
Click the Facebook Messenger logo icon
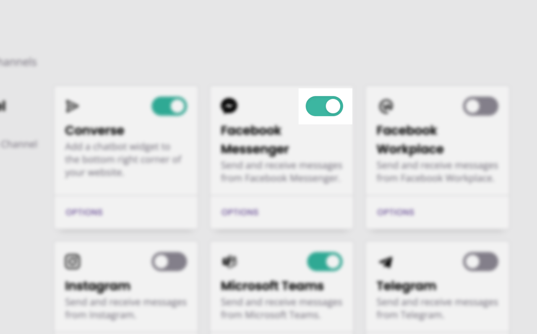coord(229,106)
